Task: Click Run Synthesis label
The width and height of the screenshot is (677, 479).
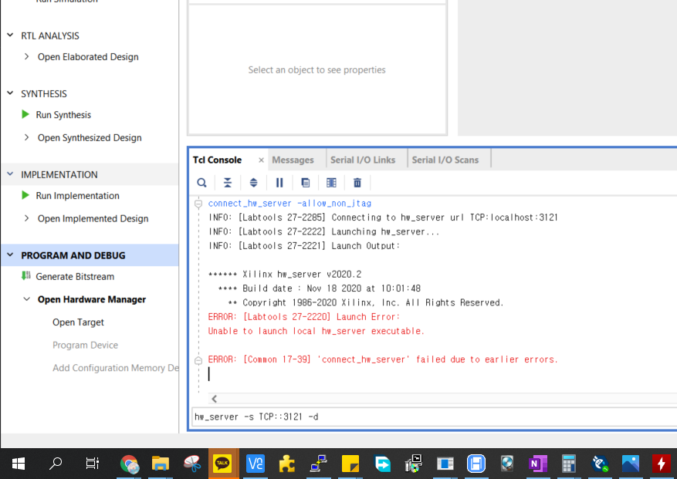Action: pos(63,115)
